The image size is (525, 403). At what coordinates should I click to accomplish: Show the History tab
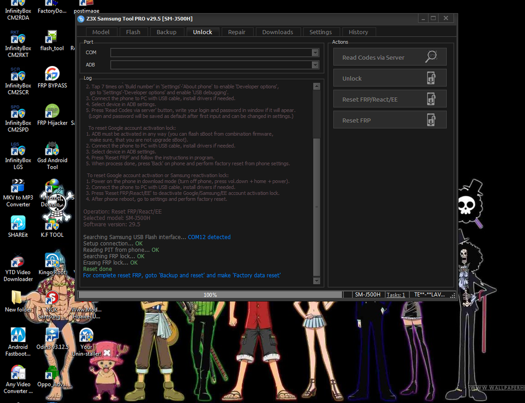[x=358, y=32]
